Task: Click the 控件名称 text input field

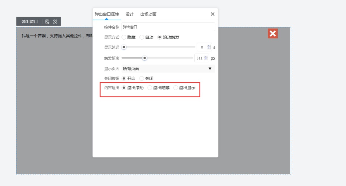Action: [168, 27]
